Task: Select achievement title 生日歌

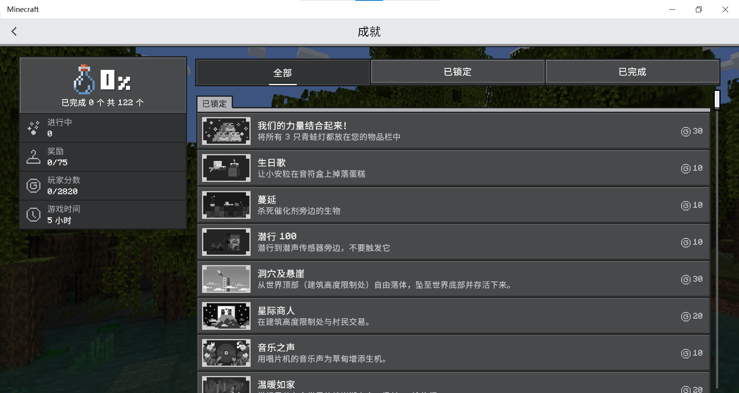Action: pyautogui.click(x=272, y=163)
